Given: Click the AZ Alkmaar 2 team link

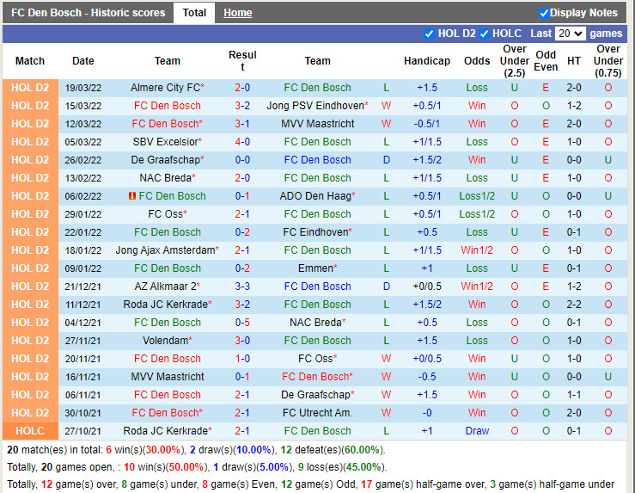Looking at the screenshot, I should (172, 287).
